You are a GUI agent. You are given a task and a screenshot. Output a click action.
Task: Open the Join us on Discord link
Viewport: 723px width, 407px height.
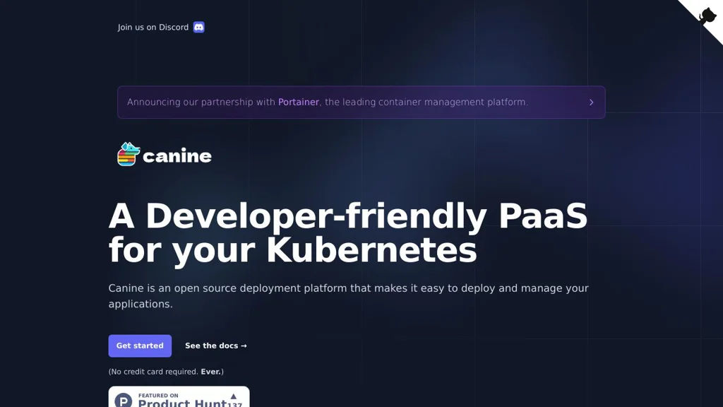(161, 28)
